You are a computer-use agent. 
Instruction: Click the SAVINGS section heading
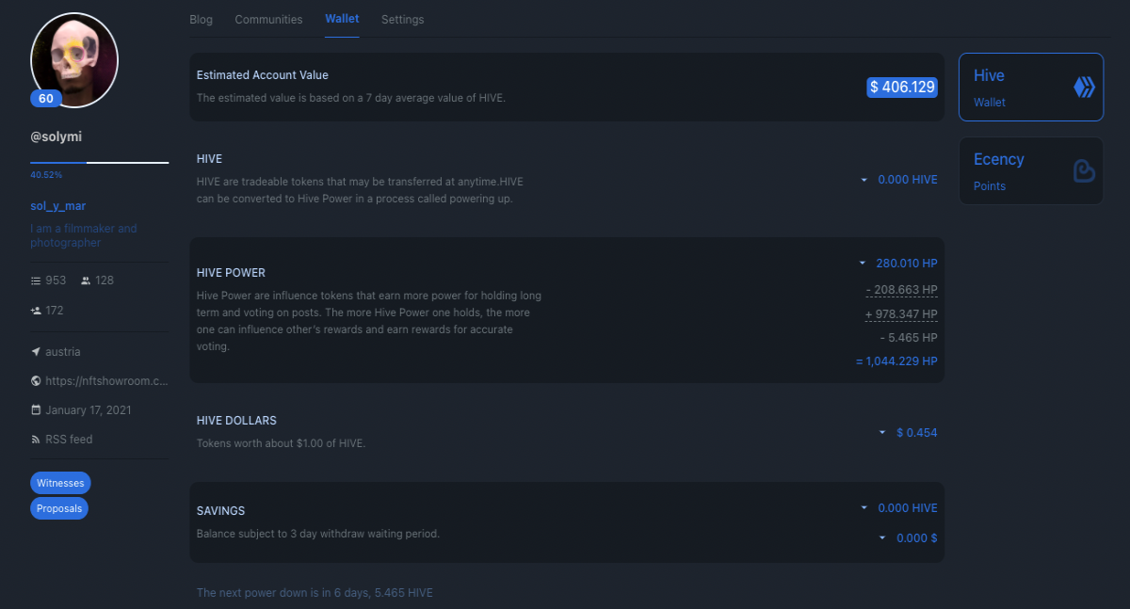(220, 511)
